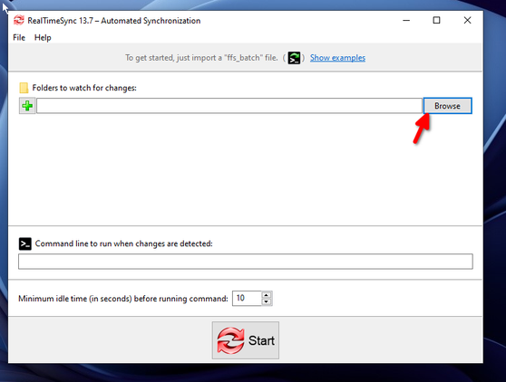Click the idle time value field showing 10
This screenshot has height=382, width=506.
(247, 298)
